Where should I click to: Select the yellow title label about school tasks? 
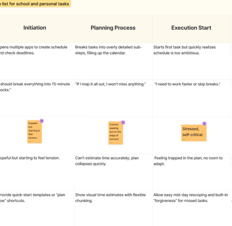tap(35, 4)
